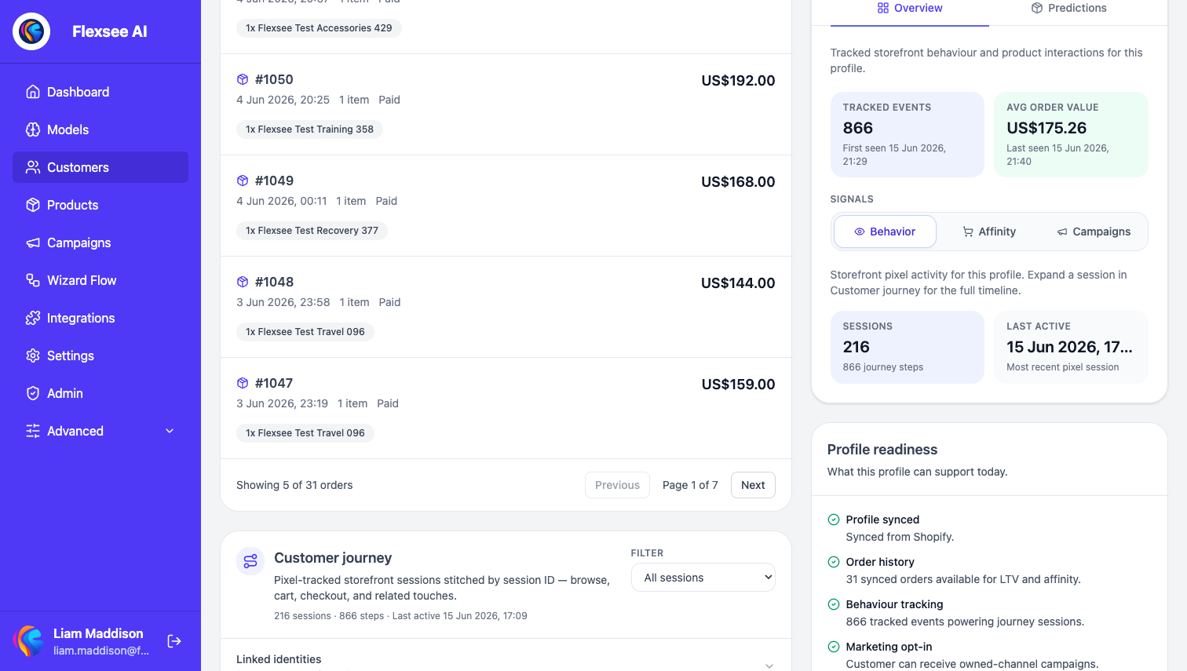Click the Behaviour tracking check icon

pyautogui.click(x=834, y=604)
